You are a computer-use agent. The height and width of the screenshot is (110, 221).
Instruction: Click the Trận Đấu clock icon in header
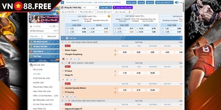click(x=67, y=38)
